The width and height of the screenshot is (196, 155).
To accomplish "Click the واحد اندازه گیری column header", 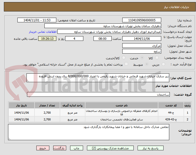I will pyautogui.click(x=72, y=105).
